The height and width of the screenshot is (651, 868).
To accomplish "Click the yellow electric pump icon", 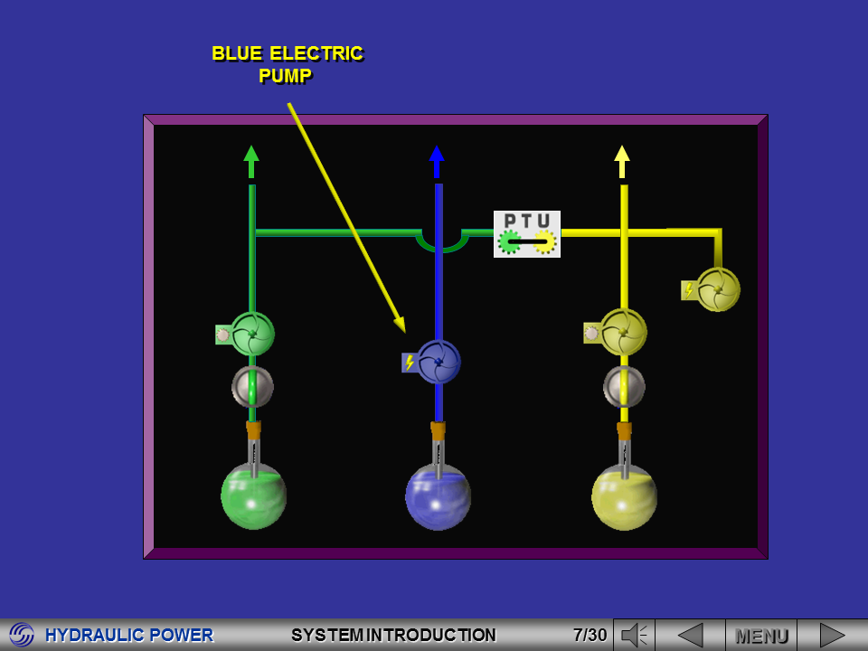I will coord(717,291).
